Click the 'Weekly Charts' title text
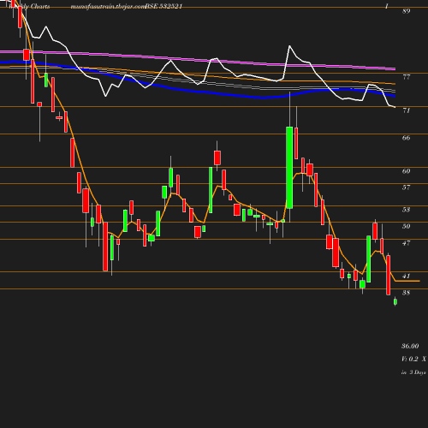Image resolution: width=428 pixels, height=428 pixels. 29,6
